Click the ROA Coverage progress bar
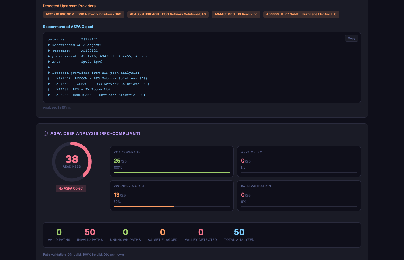Image resolution: width=404 pixels, height=260 pixels. (172, 172)
